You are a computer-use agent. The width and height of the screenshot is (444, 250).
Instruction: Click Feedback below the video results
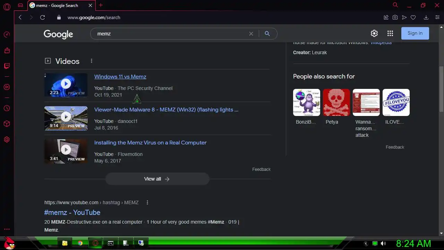pos(261,169)
